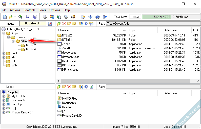Expand the PhuongCandy(D:) drive node
201x129 pixels.
(x=4, y=113)
